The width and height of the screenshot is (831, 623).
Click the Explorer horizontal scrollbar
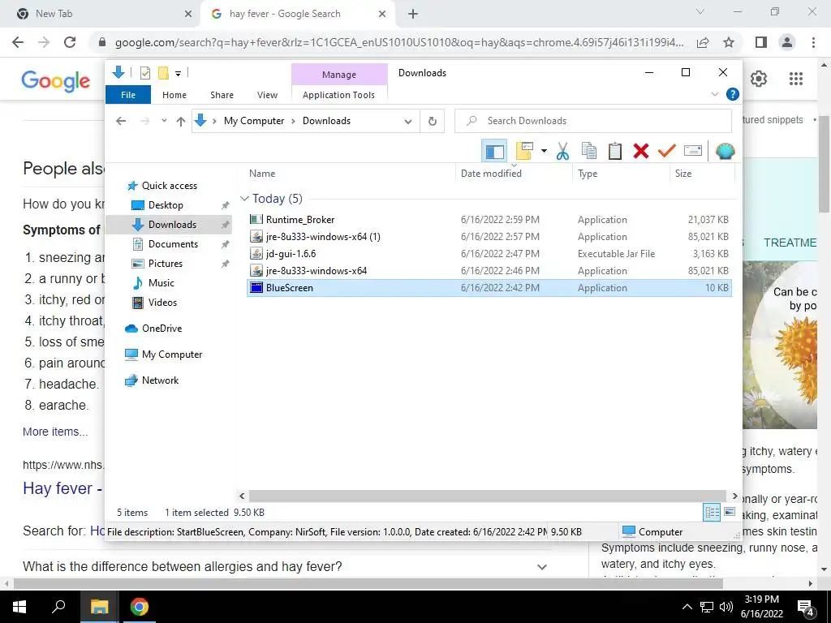(x=488, y=496)
